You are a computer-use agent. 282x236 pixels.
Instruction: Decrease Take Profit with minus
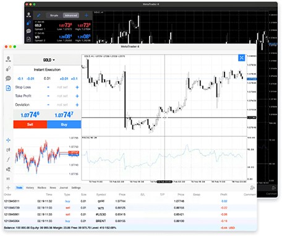point(48,96)
